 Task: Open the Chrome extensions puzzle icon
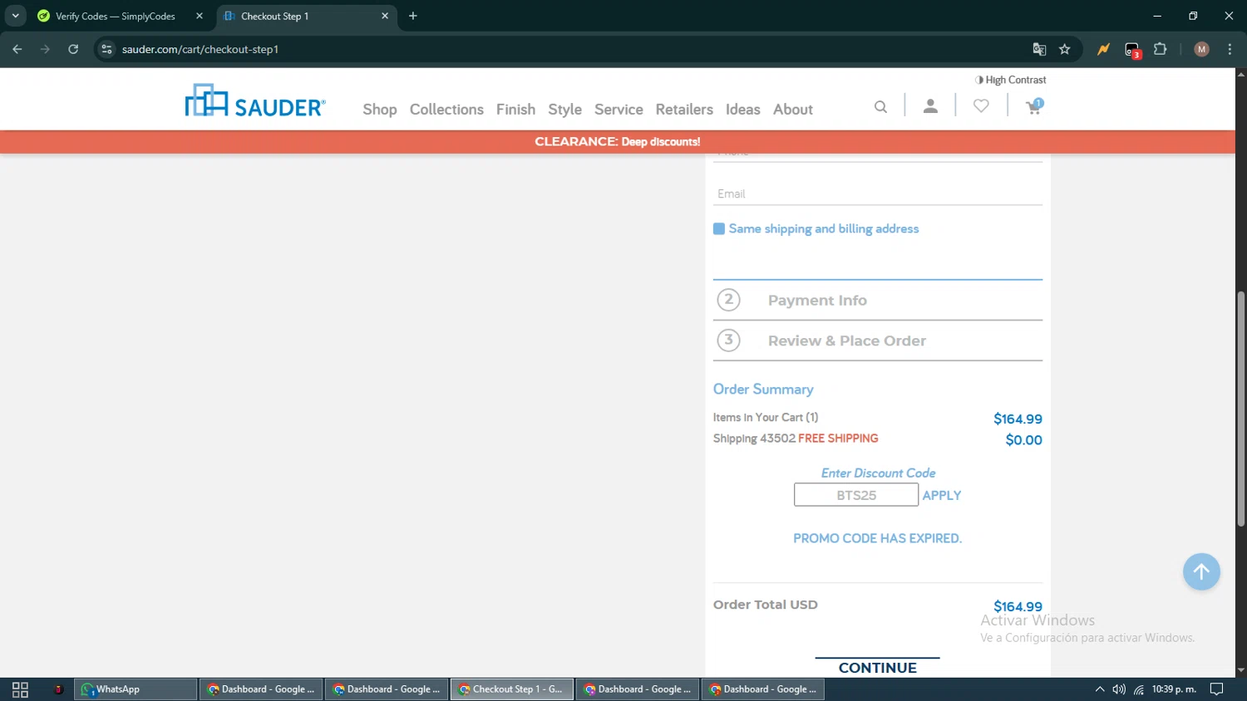1161,49
